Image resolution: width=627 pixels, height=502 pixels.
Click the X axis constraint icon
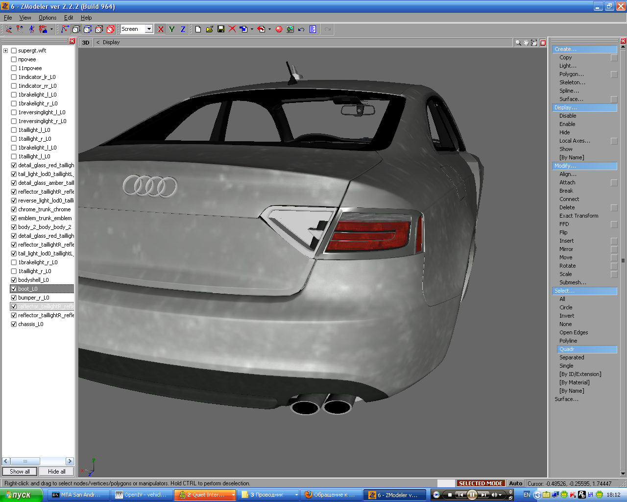160,29
